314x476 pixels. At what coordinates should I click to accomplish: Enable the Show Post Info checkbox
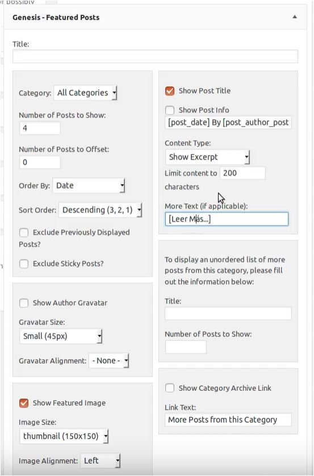(170, 110)
